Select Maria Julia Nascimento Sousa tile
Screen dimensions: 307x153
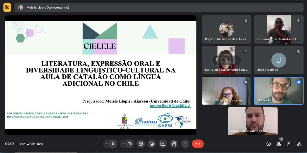tap(226, 60)
